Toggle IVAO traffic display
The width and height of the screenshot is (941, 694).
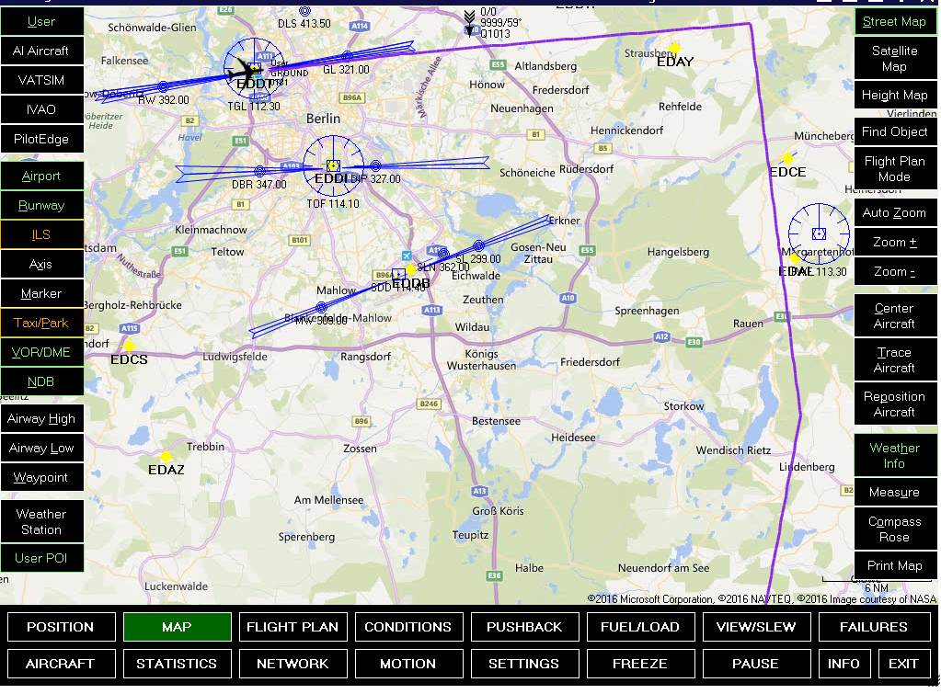[x=41, y=110]
